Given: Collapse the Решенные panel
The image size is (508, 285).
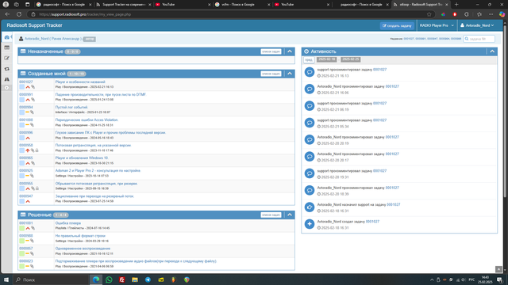Looking at the screenshot, I should tap(290, 215).
